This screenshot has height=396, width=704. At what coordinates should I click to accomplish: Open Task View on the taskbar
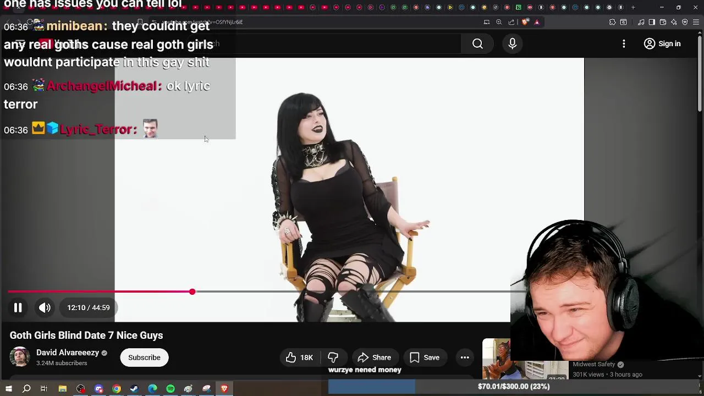coord(44,389)
